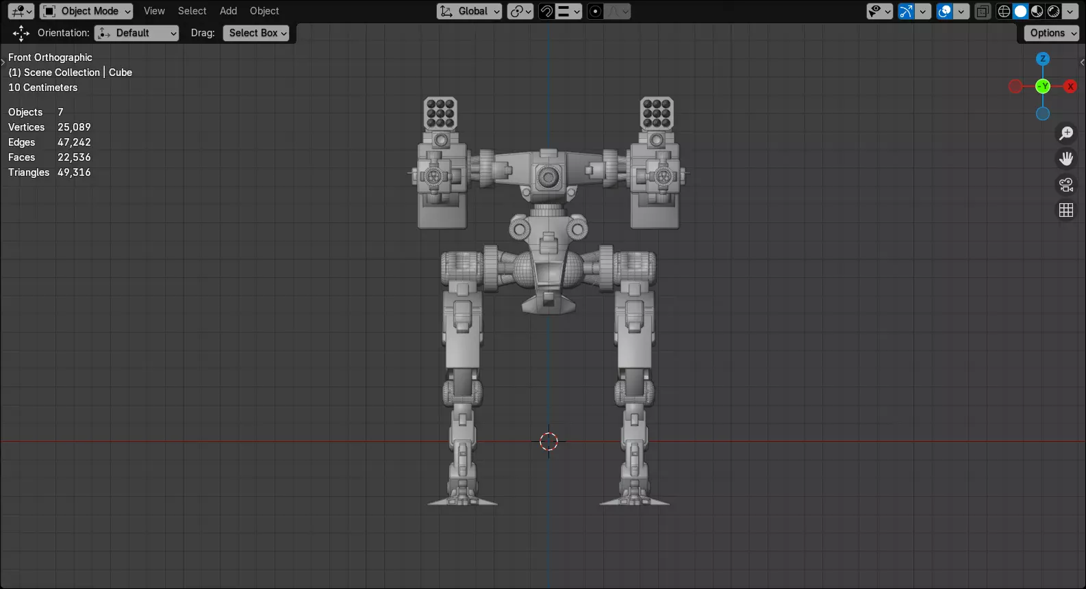The image size is (1086, 589).
Task: Click the zoom view magnifier icon
Action: click(x=1066, y=133)
